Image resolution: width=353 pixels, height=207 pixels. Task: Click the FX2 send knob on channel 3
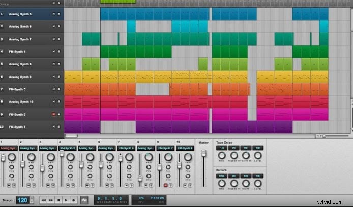pos(51,176)
